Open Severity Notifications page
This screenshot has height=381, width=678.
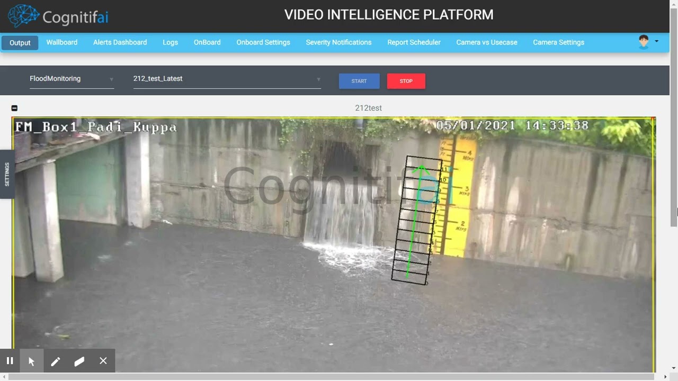pos(338,42)
